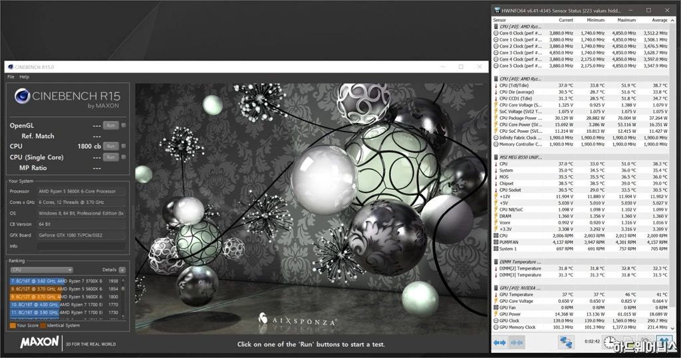Click the voltage bolt icon beside CPU Core Voltage
Screen dimensions: 681x358
click(495, 105)
